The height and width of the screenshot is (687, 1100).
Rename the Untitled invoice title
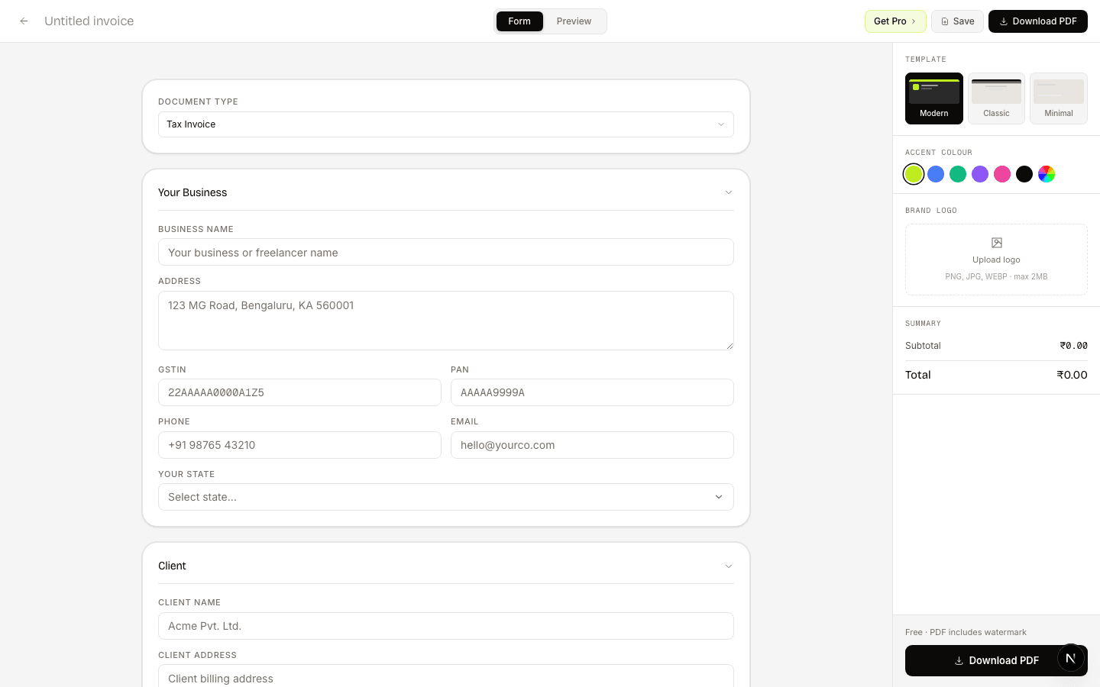click(89, 21)
